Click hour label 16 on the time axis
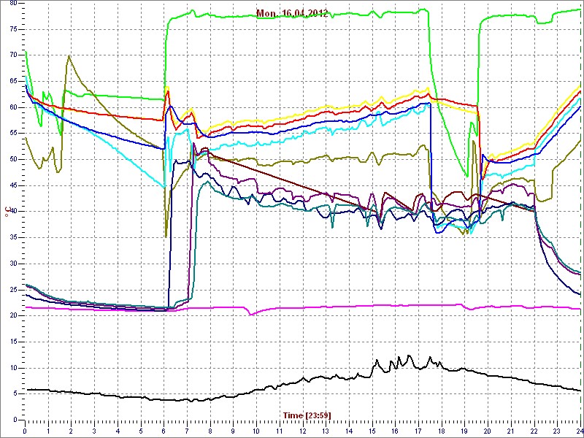Image resolution: width=584 pixels, height=438 pixels. click(x=395, y=431)
